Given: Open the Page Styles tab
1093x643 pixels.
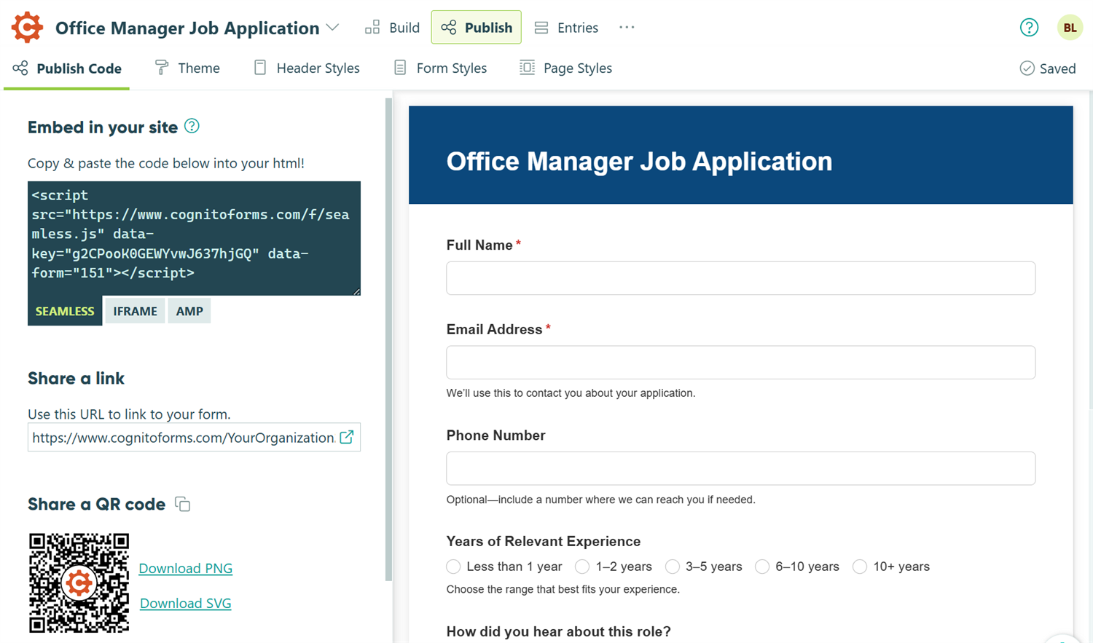Looking at the screenshot, I should click(x=566, y=68).
